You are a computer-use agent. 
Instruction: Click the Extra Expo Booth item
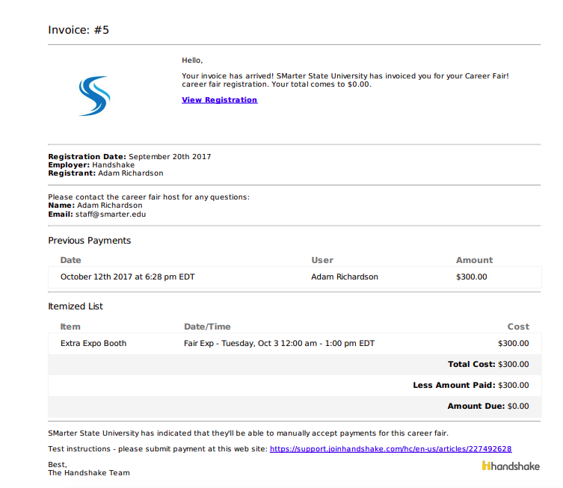(x=93, y=344)
